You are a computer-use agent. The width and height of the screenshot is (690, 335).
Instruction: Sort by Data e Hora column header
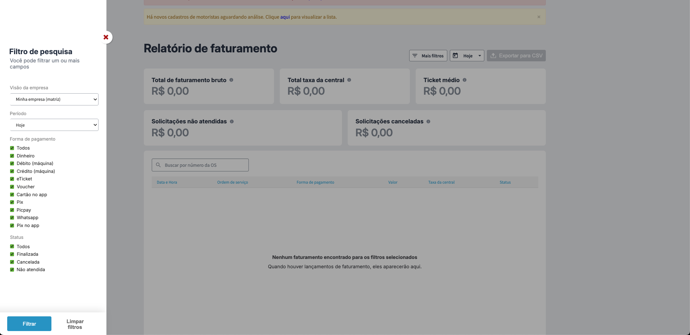tap(167, 182)
